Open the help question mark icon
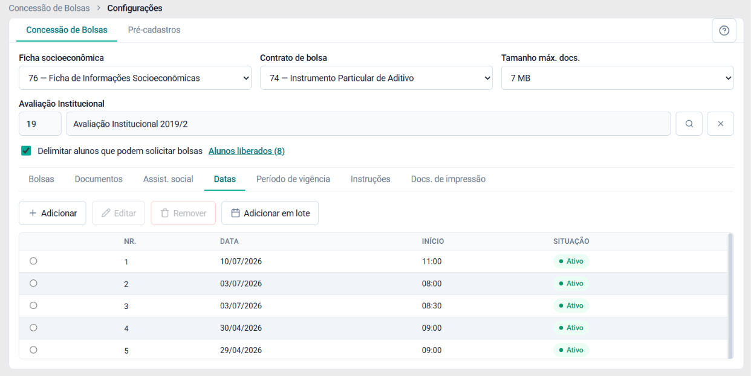751x376 pixels. point(724,31)
